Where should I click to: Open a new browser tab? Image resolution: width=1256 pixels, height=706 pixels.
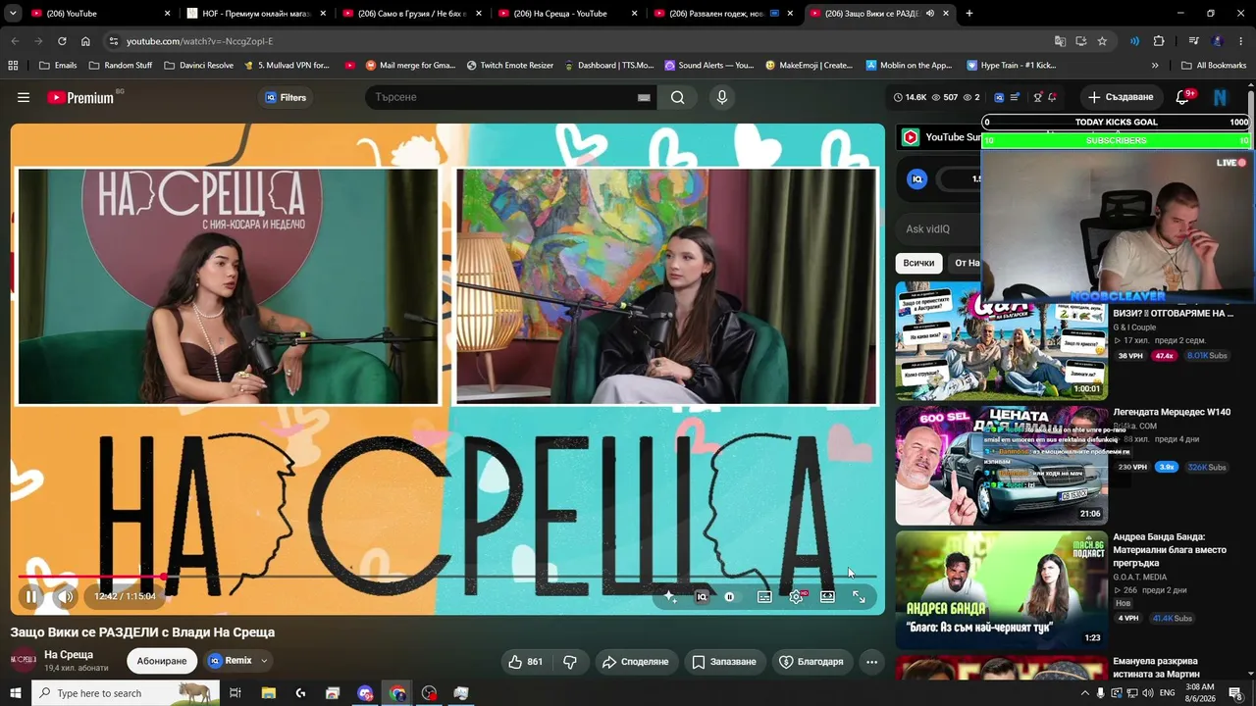point(969,14)
